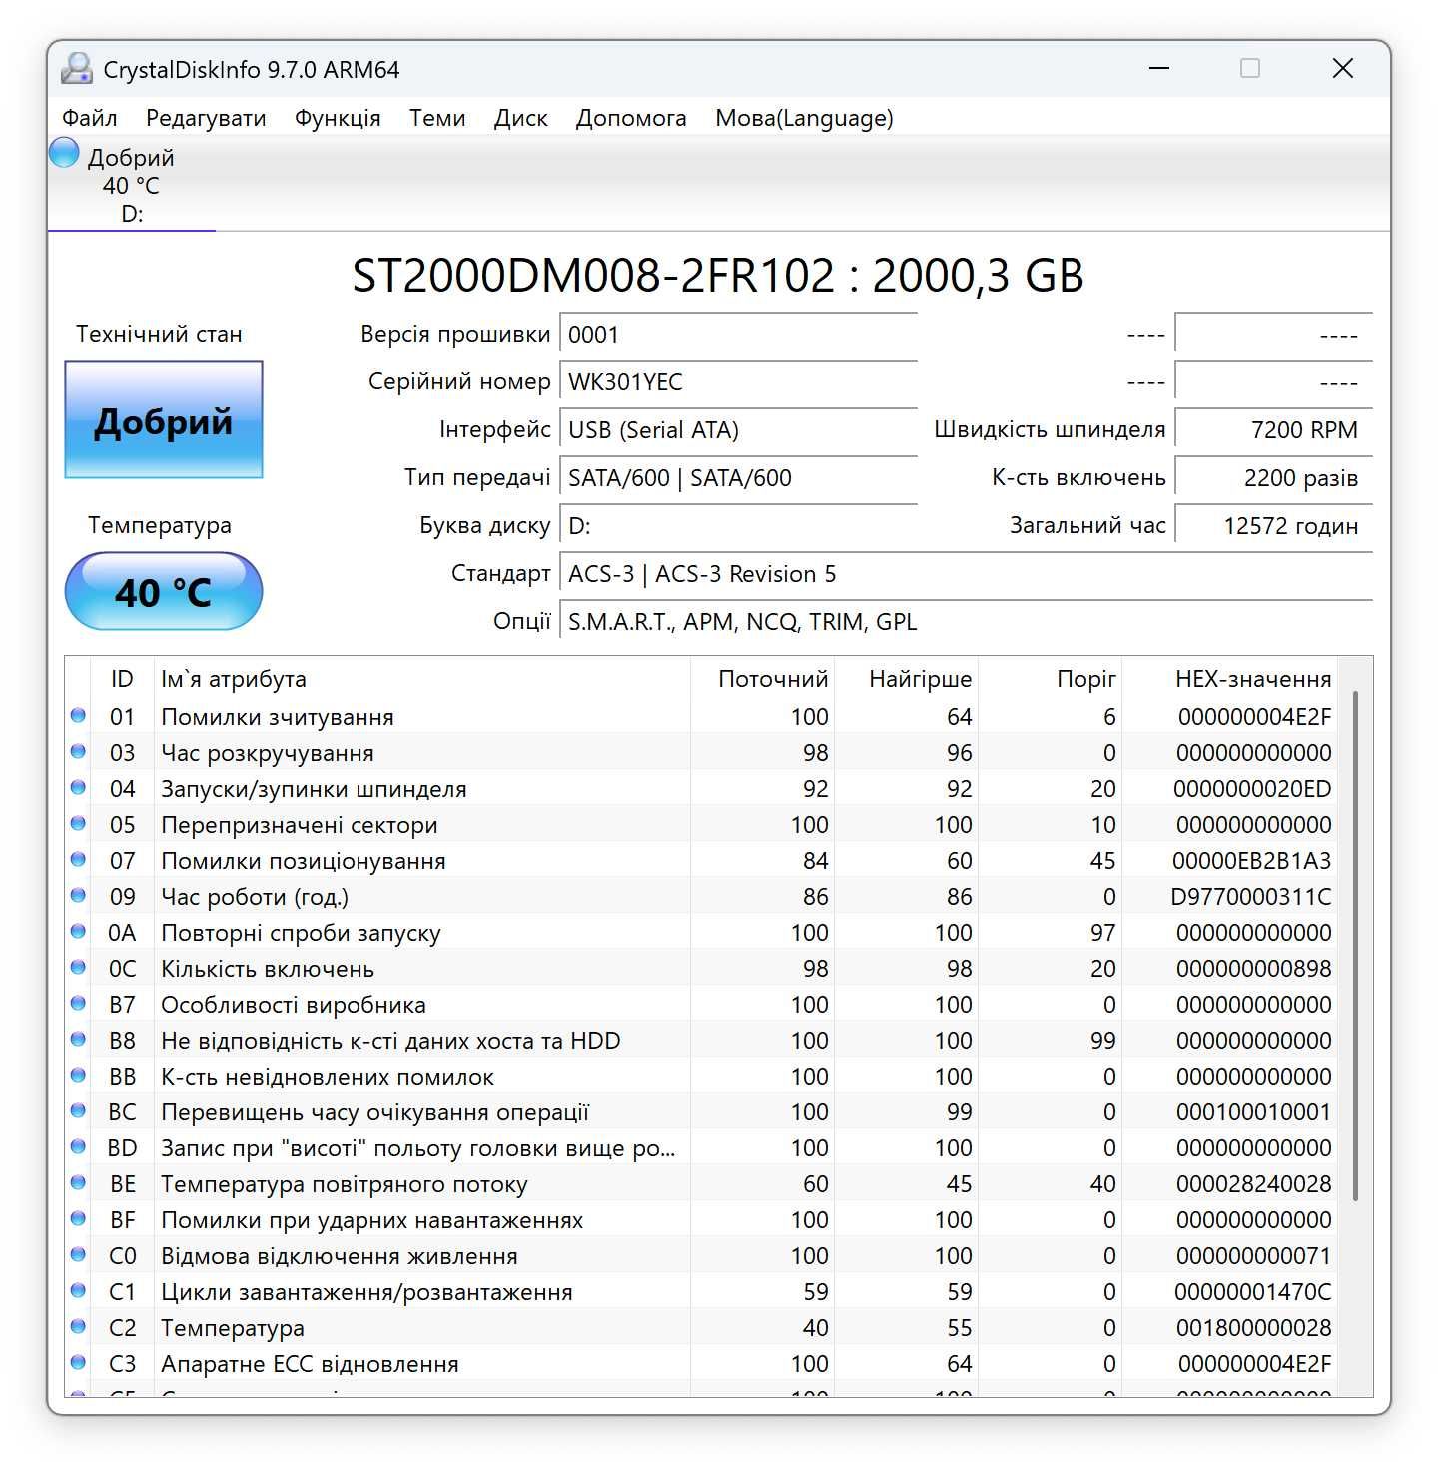This screenshot has height=1470, width=1438.
Task: Click the HEX-значення column header
Action: [1230, 679]
